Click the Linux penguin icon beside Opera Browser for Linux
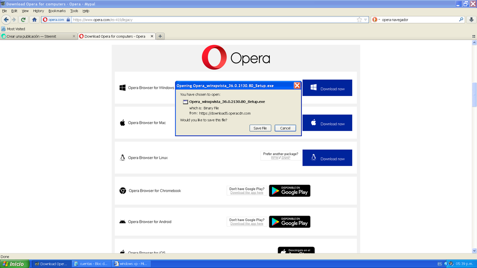 (122, 157)
